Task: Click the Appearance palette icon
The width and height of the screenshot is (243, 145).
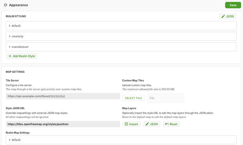Action: coord(6,5)
